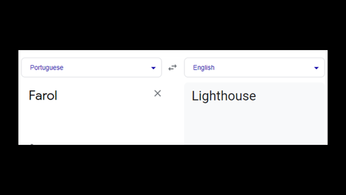
Task: Swap the Portuguese and English languages
Action: (x=173, y=68)
